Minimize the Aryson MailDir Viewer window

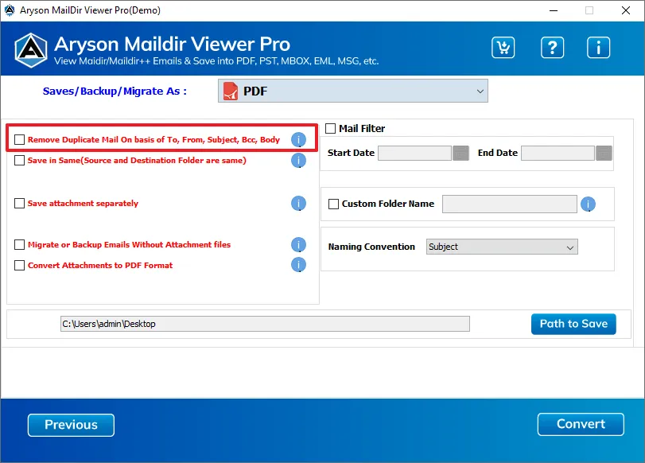coord(554,10)
